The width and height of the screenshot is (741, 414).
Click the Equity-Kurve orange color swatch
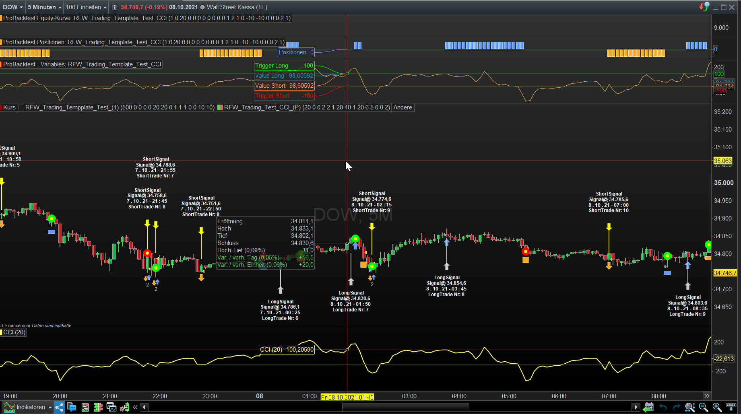(x=1, y=18)
